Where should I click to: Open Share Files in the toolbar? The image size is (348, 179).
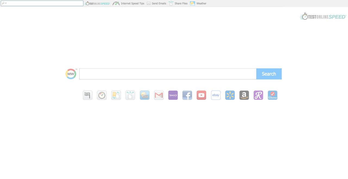178,4
